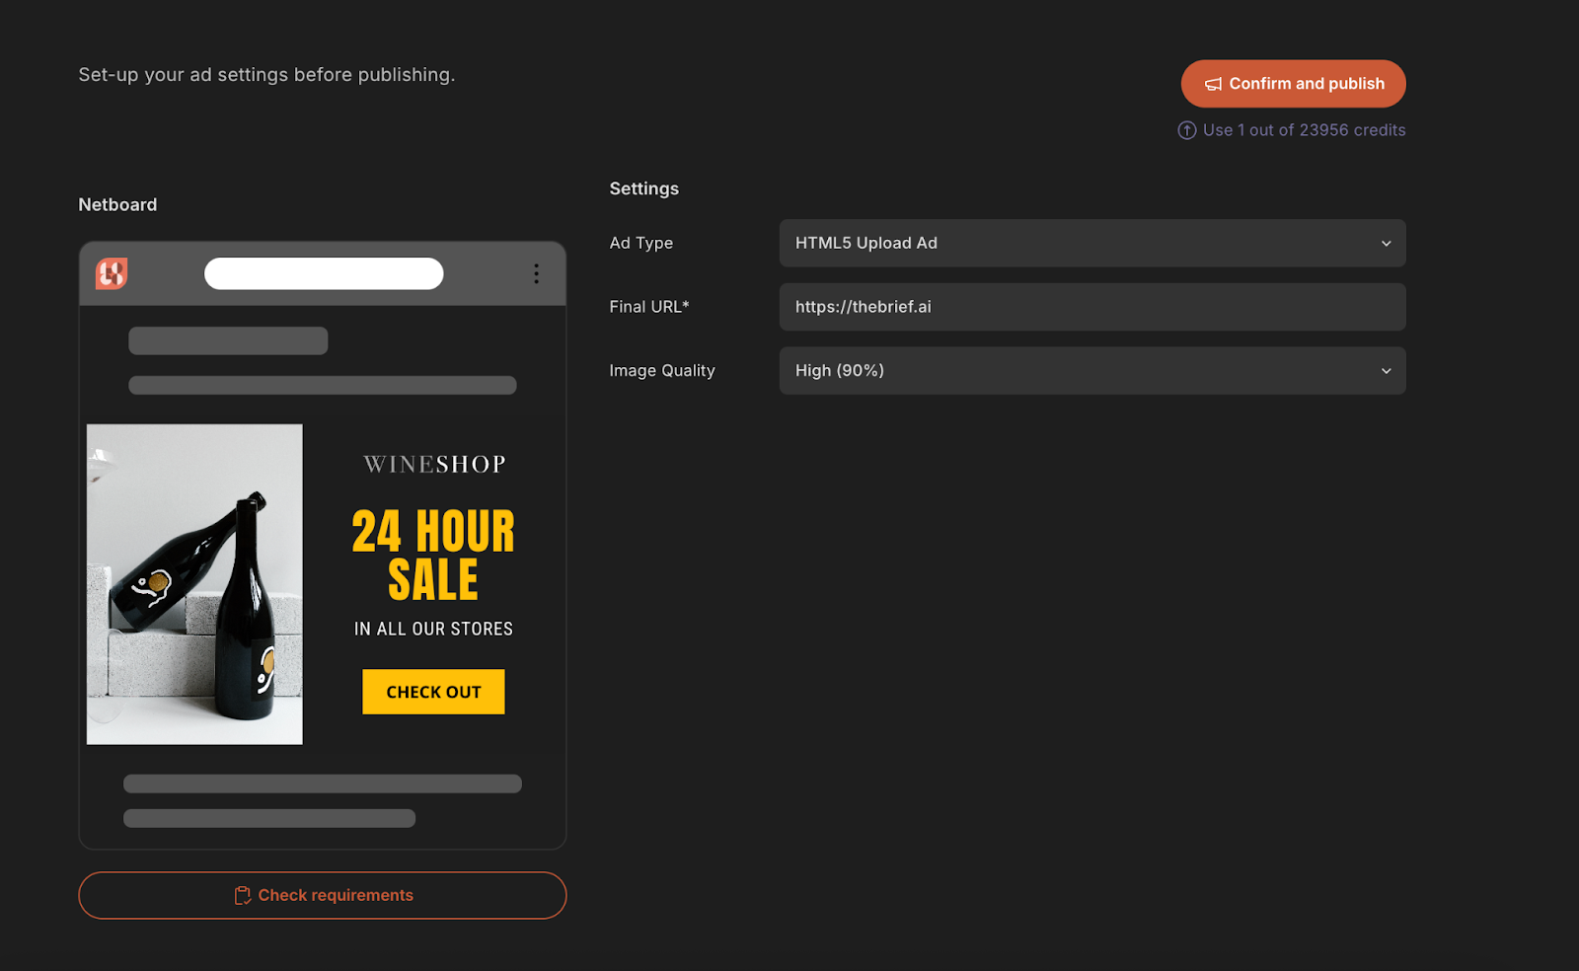Click the upward arrow credits icon
The width and height of the screenshot is (1579, 971).
tap(1186, 130)
